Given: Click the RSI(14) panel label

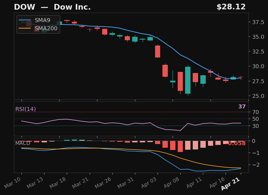Looking at the screenshot, I should pos(26,109).
